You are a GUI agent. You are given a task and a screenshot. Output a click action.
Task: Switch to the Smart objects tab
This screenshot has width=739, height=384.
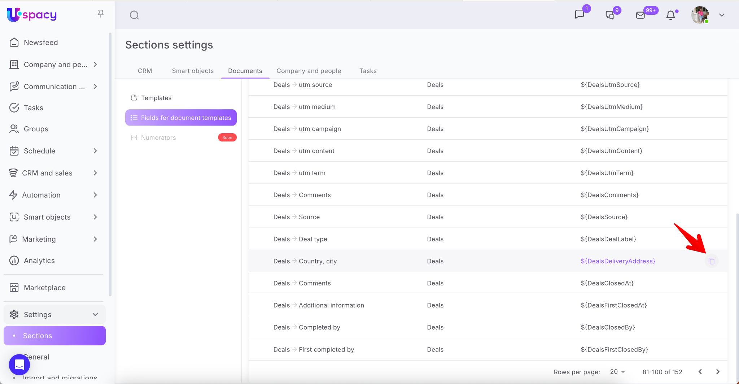point(193,71)
